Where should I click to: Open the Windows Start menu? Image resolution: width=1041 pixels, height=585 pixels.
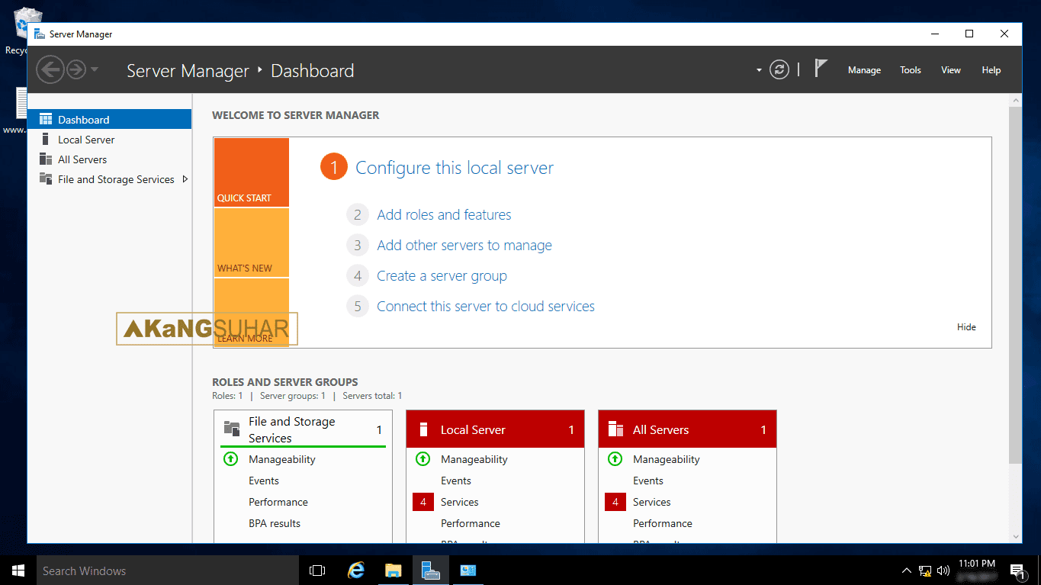pyautogui.click(x=18, y=571)
